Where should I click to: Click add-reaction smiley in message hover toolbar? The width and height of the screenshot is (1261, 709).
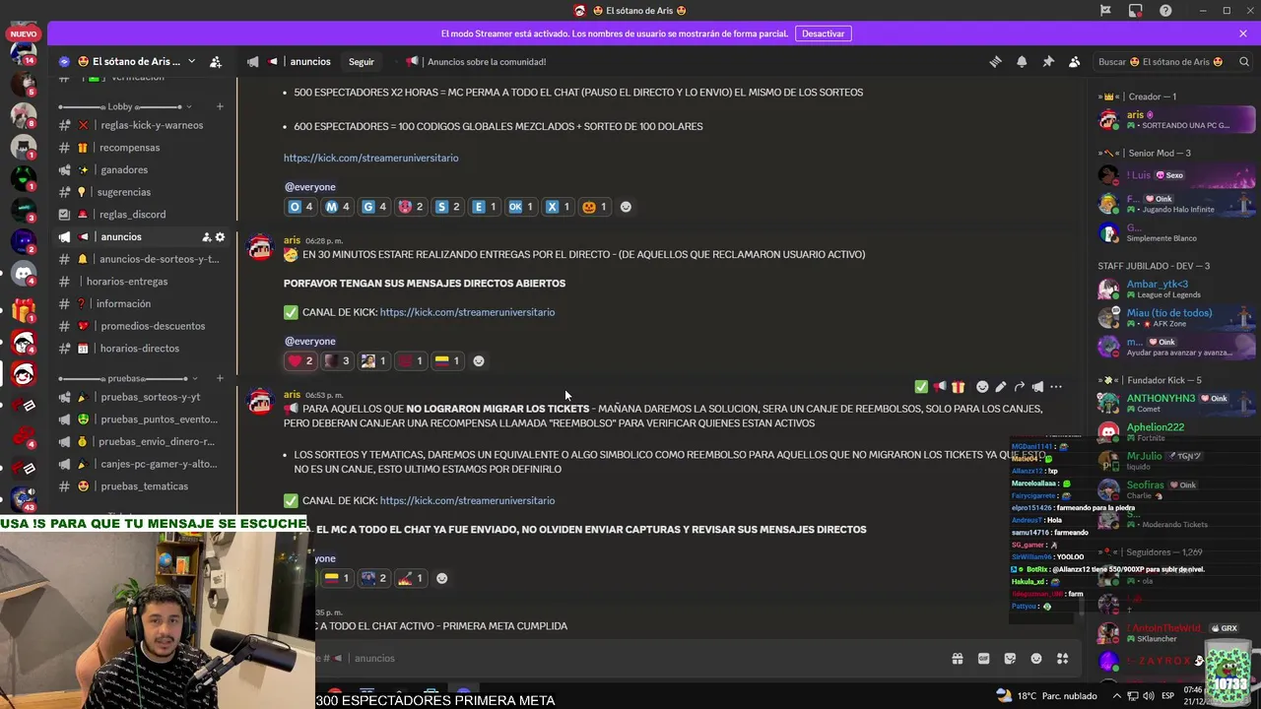pos(982,387)
